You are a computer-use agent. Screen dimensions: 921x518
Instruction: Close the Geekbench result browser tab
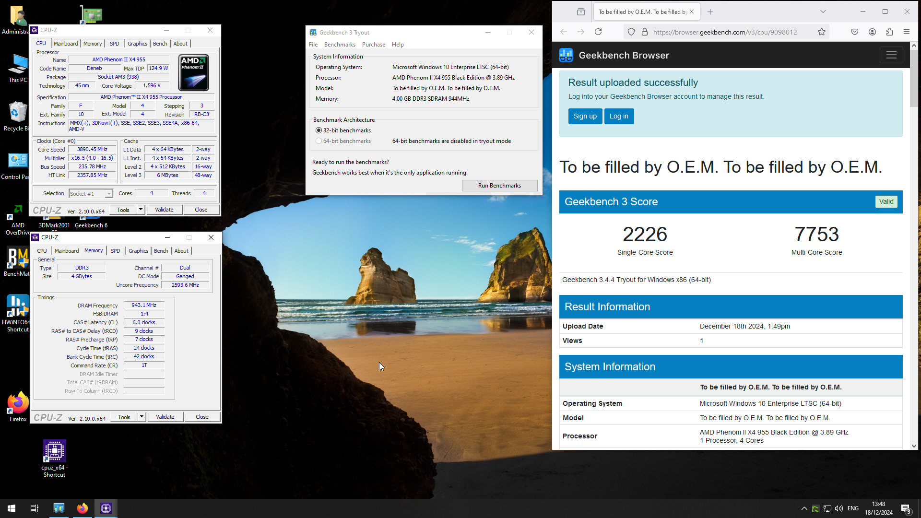pos(692,12)
